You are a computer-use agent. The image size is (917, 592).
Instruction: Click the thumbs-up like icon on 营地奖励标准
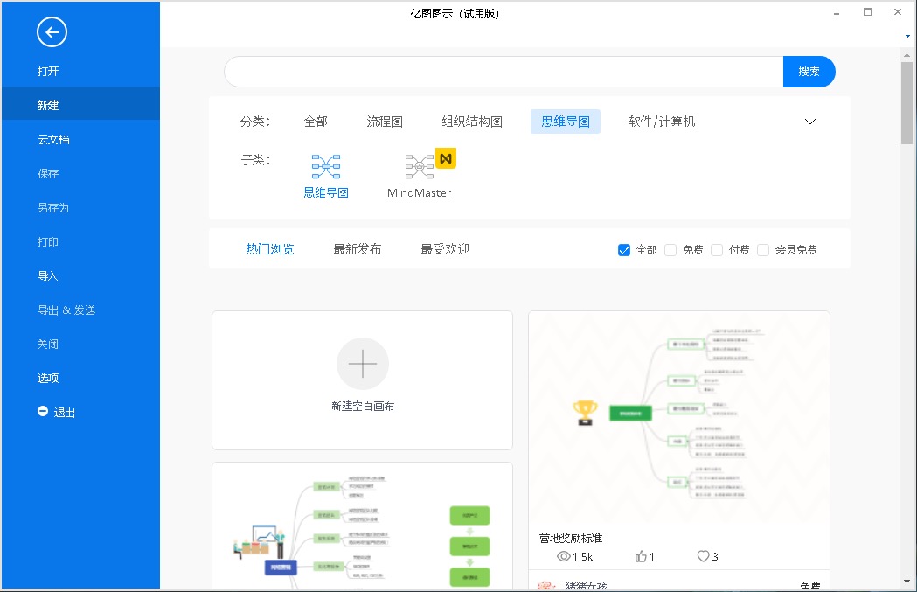pos(641,556)
